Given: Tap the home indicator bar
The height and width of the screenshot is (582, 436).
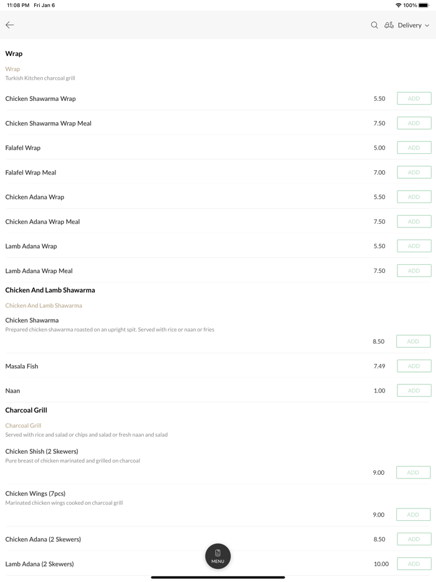Looking at the screenshot, I should (218, 577).
